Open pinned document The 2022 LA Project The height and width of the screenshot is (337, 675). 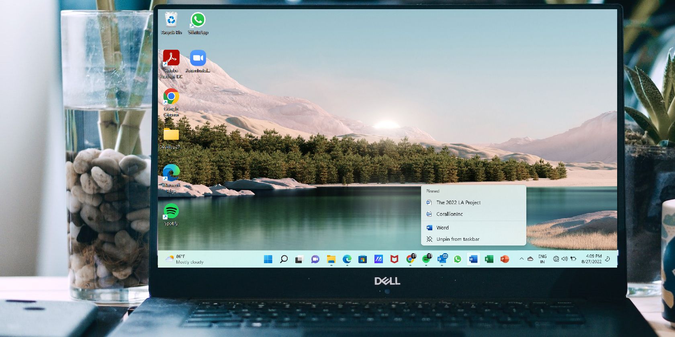click(473, 203)
